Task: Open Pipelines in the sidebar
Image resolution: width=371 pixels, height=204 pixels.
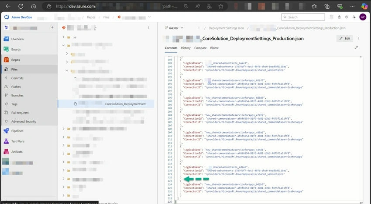Action: [29, 131]
